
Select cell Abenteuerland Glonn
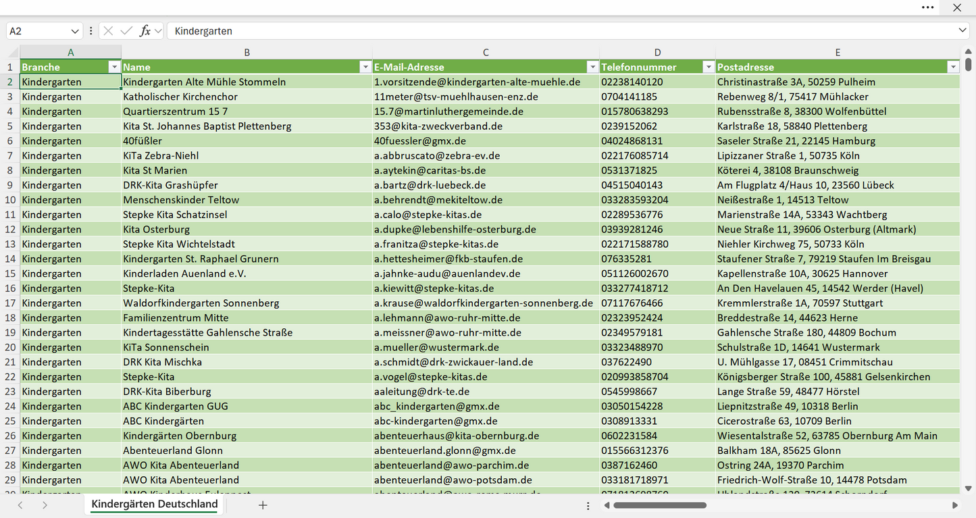point(247,450)
